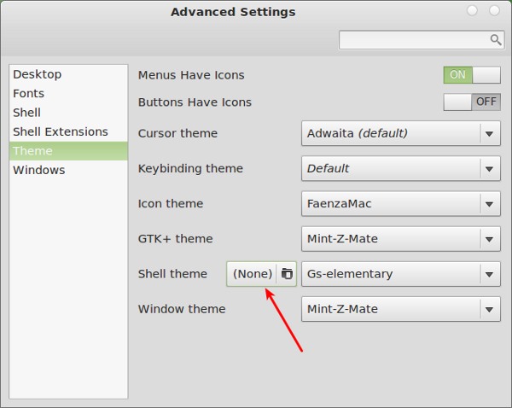Click the left title bar circle button
512x408 pixels.
(472, 11)
